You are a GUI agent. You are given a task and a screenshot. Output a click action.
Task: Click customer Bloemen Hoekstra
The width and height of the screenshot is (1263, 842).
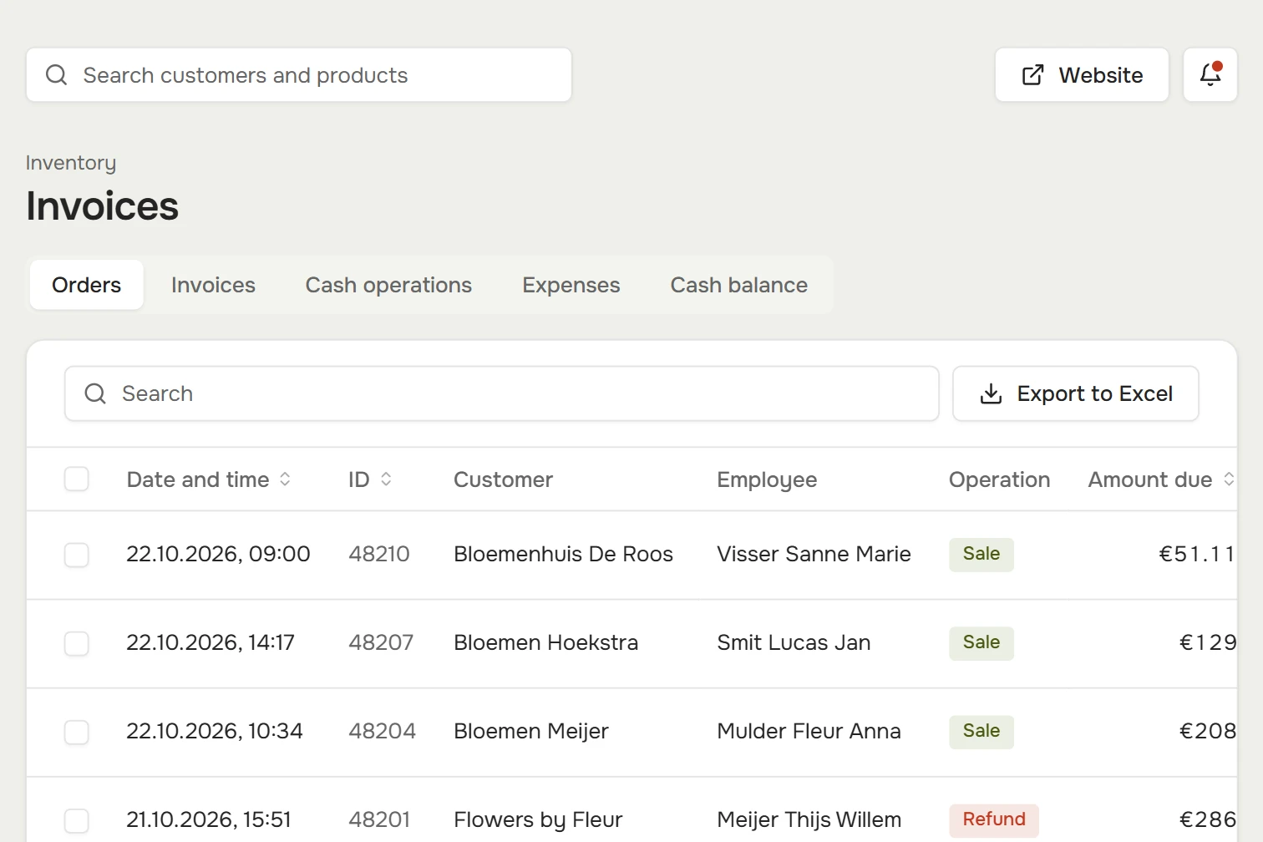pyautogui.click(x=545, y=643)
